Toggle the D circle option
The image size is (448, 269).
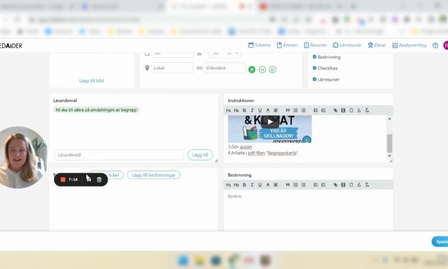pyautogui.click(x=273, y=69)
